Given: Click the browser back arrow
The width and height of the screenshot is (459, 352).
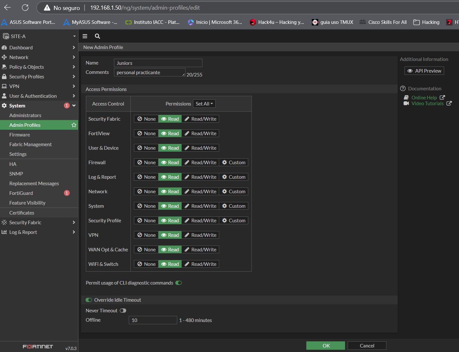Looking at the screenshot, I should point(7,7).
